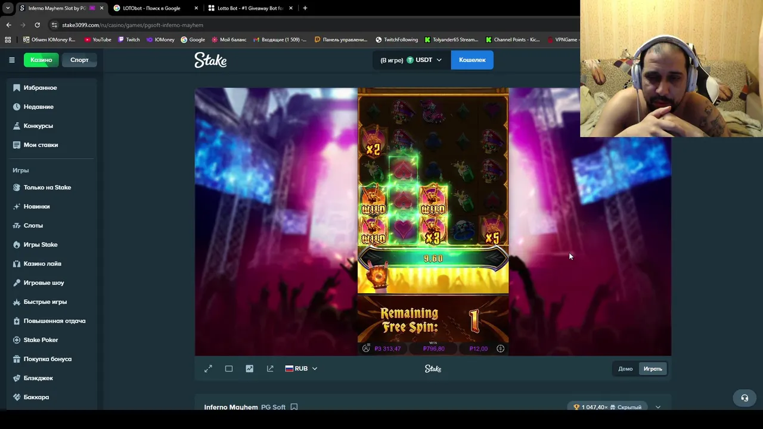Open browser tab search dropdown
The width and height of the screenshot is (763, 429).
click(8, 8)
